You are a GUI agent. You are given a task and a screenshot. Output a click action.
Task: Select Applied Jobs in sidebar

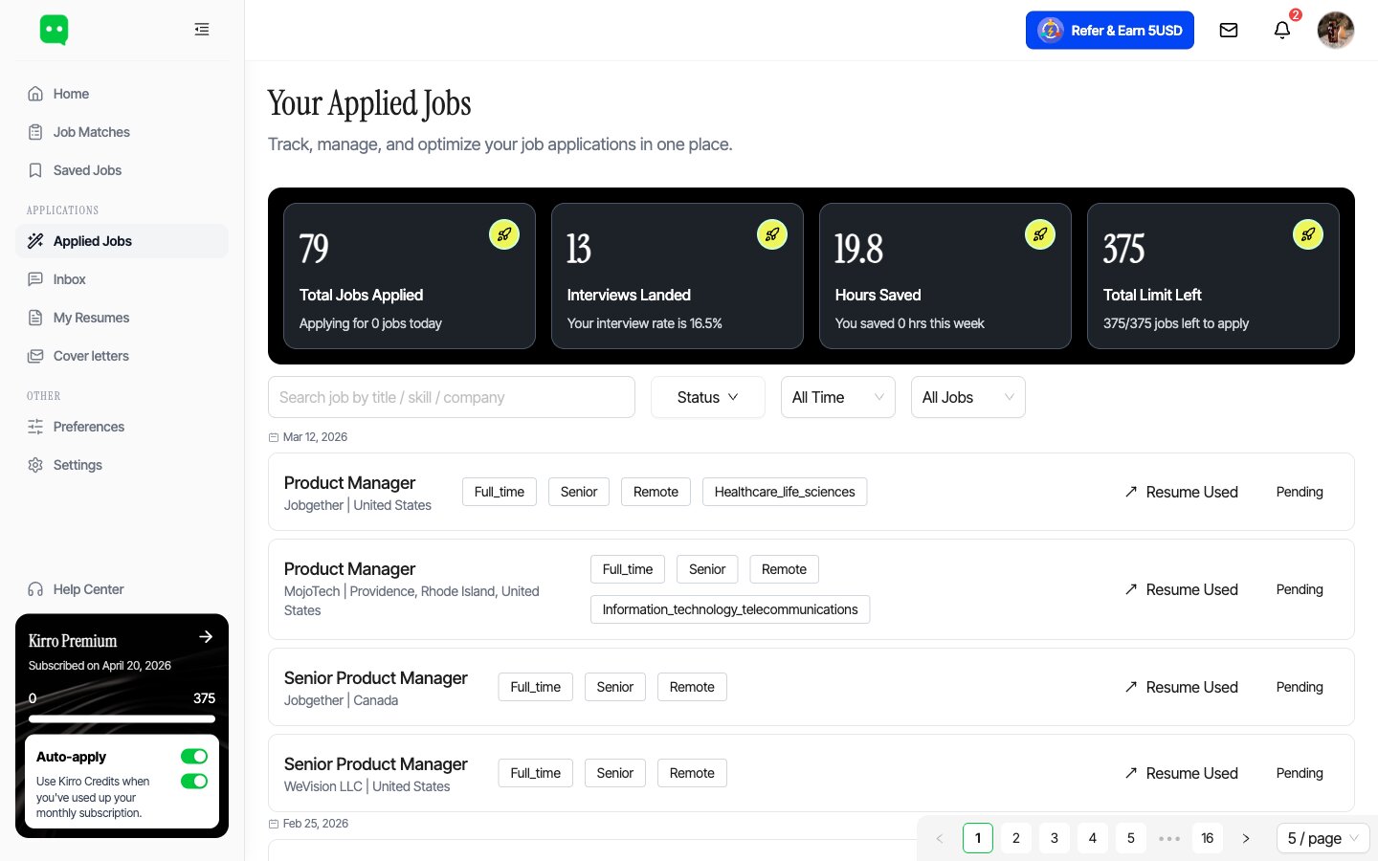point(122,241)
